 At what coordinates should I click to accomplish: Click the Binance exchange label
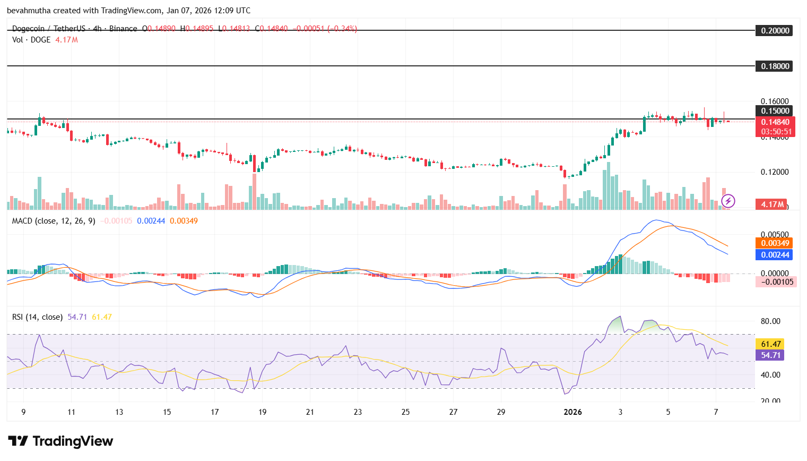(123, 29)
